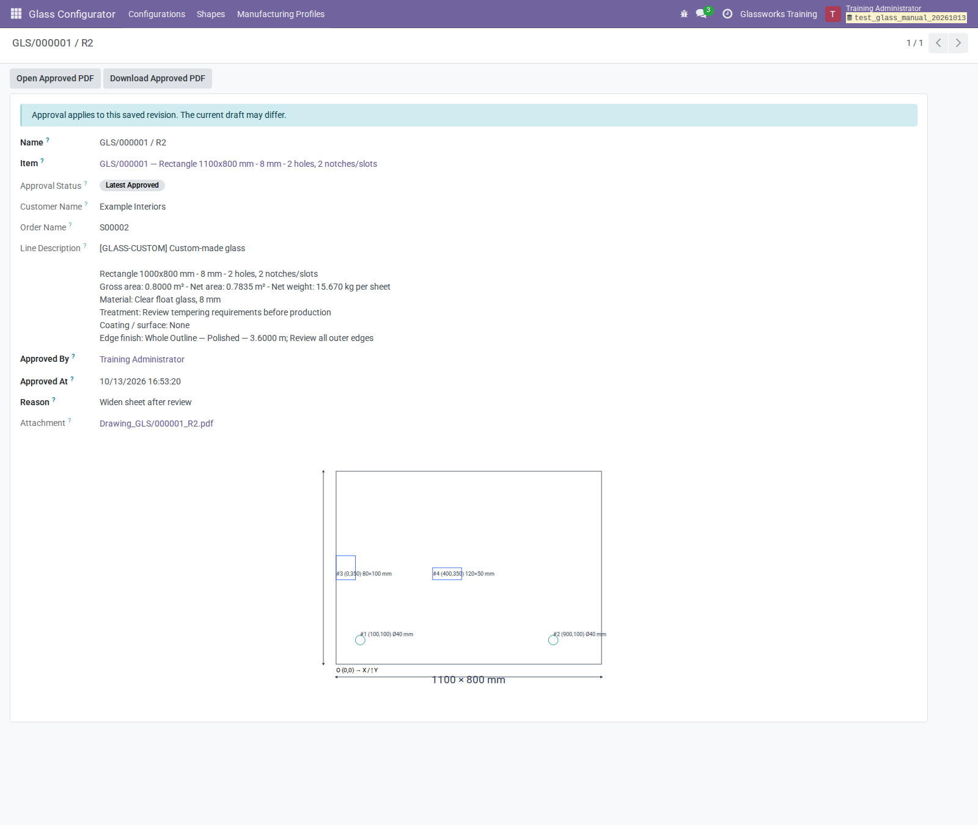Click the debug bug icon
Viewport: 978px width, 825px height.
tap(684, 14)
